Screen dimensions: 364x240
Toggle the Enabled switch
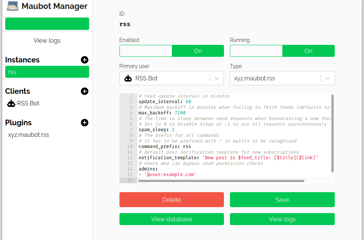point(172,51)
